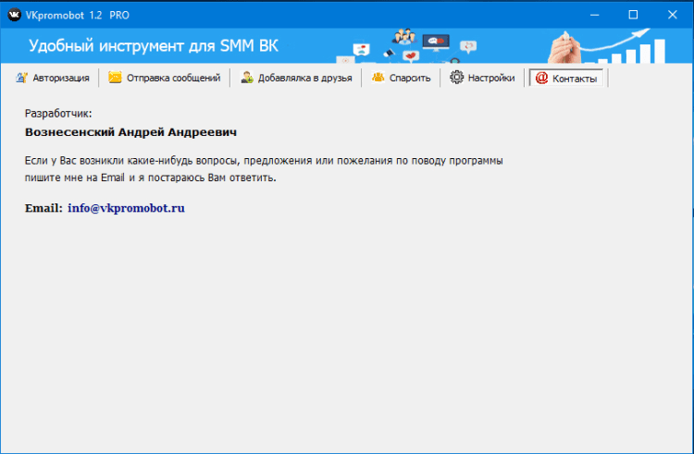Click the line starting with Если у Вас возникли
The height and width of the screenshot is (454, 694).
[264, 161]
